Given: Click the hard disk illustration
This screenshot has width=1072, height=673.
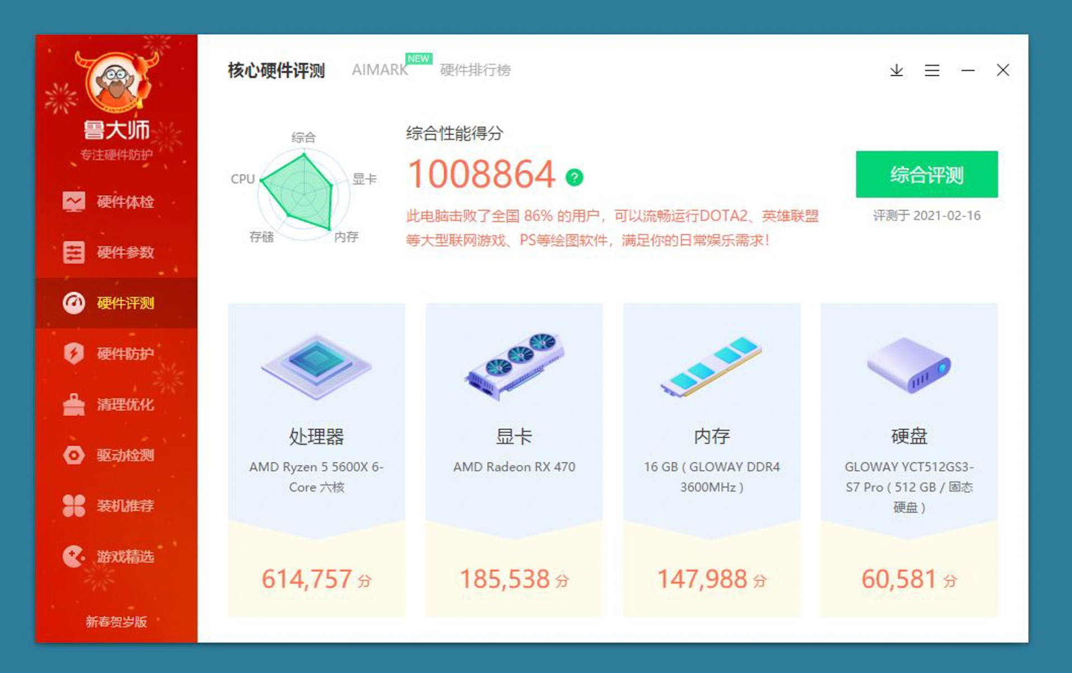Looking at the screenshot, I should [x=909, y=365].
